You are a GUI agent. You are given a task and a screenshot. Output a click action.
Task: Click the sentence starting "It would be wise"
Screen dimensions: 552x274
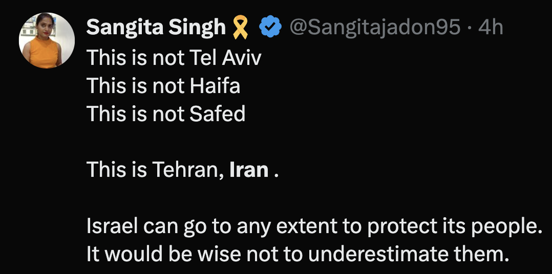tap(298, 254)
